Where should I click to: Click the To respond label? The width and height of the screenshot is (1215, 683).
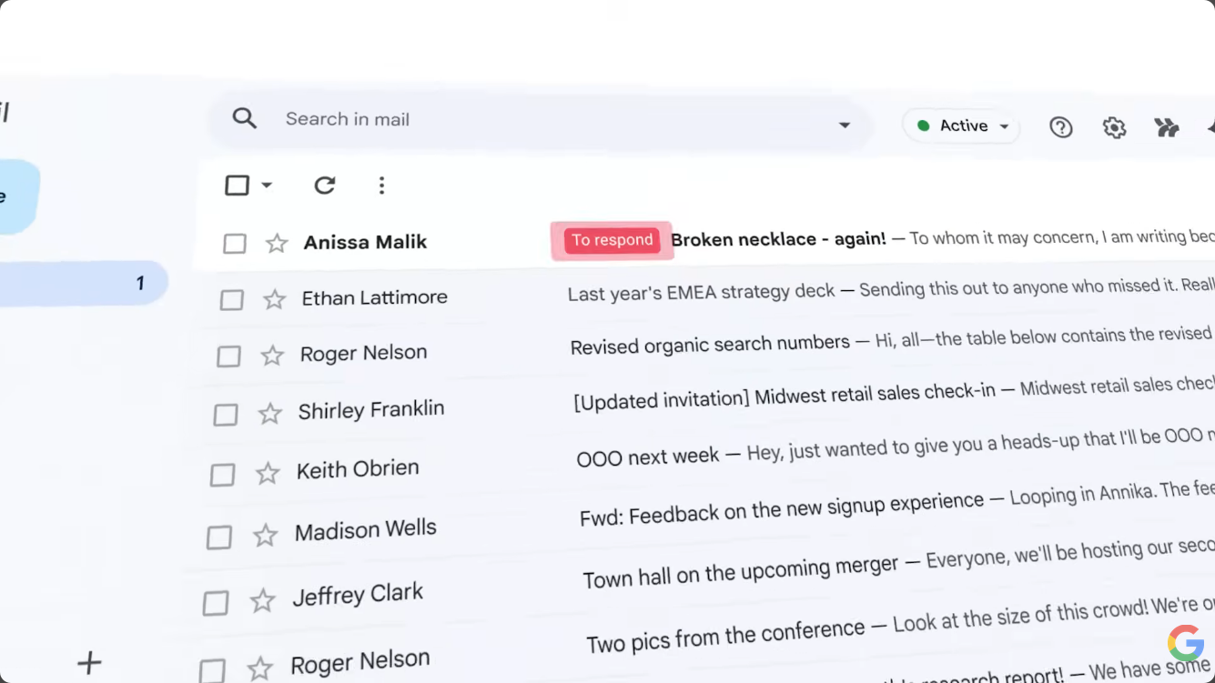pyautogui.click(x=612, y=240)
